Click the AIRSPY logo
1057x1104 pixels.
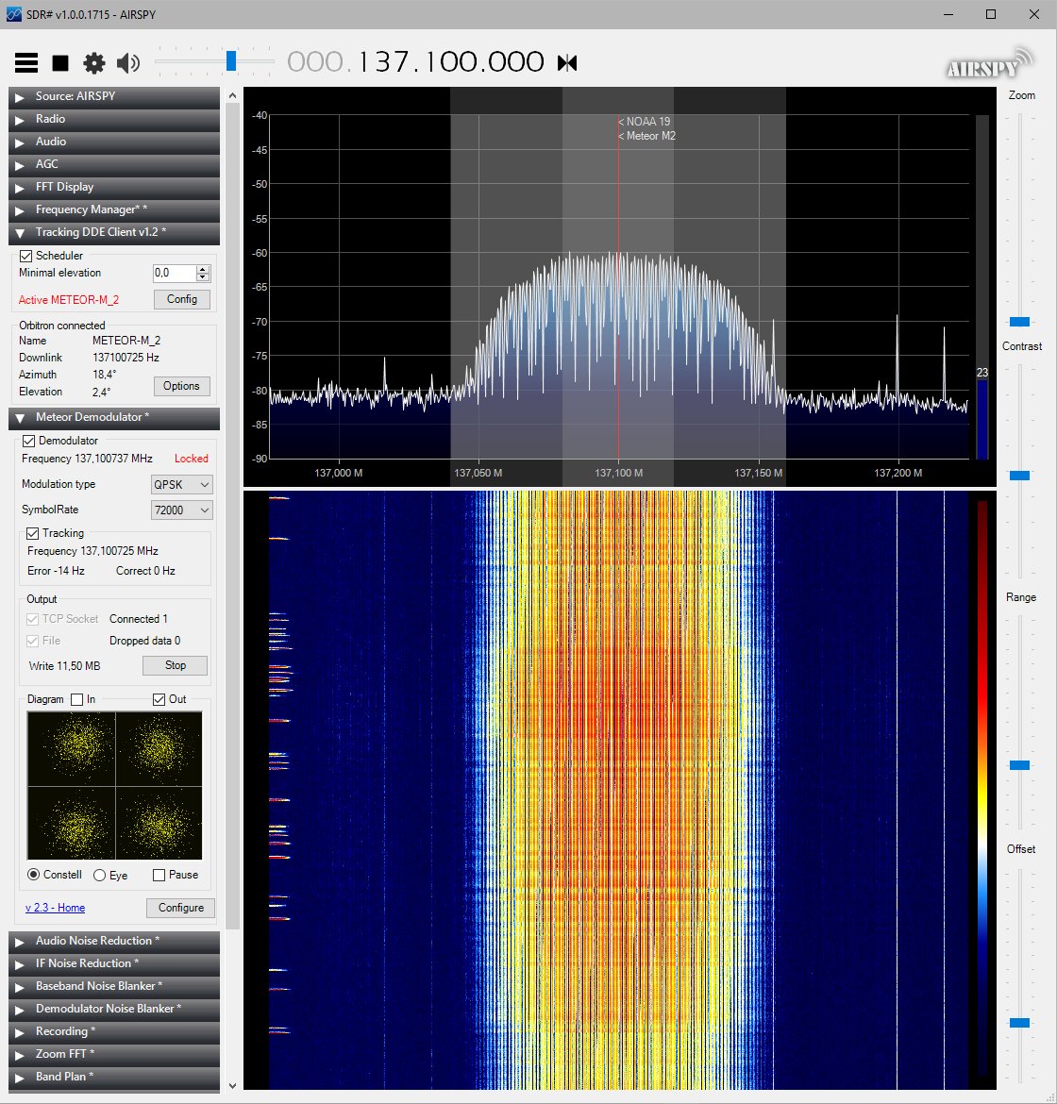(x=989, y=63)
